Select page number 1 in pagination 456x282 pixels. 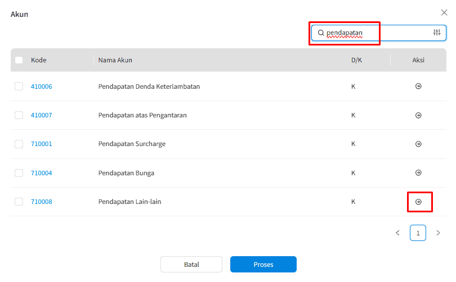pyautogui.click(x=418, y=233)
